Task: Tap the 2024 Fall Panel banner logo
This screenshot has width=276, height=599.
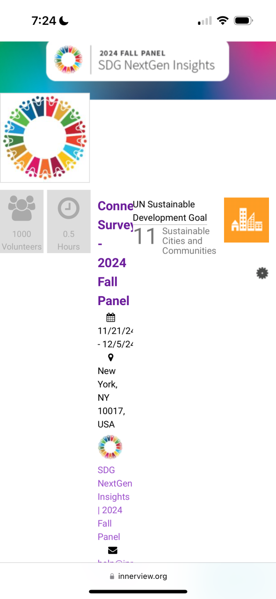Action: point(138,61)
